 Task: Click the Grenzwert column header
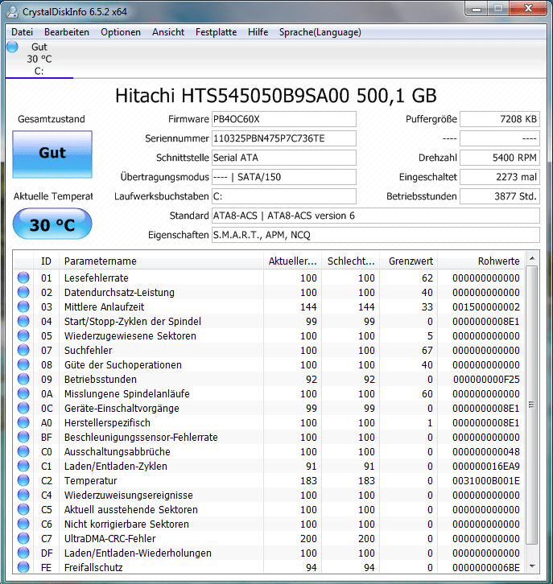tap(409, 261)
